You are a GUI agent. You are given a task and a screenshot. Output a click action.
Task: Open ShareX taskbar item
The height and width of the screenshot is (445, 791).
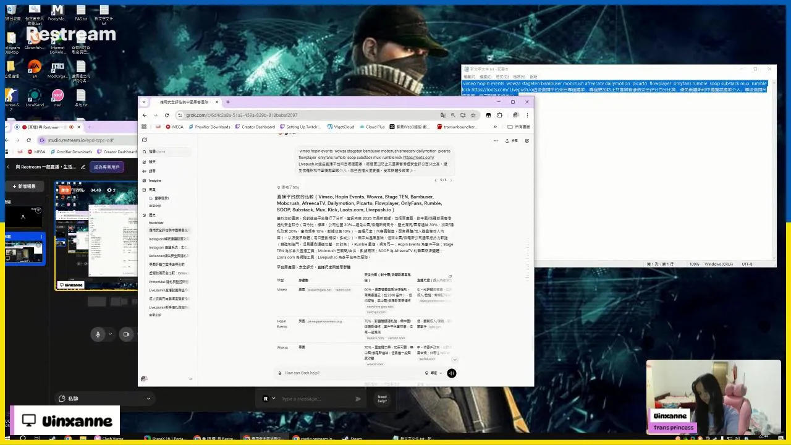pyautogui.click(x=166, y=439)
